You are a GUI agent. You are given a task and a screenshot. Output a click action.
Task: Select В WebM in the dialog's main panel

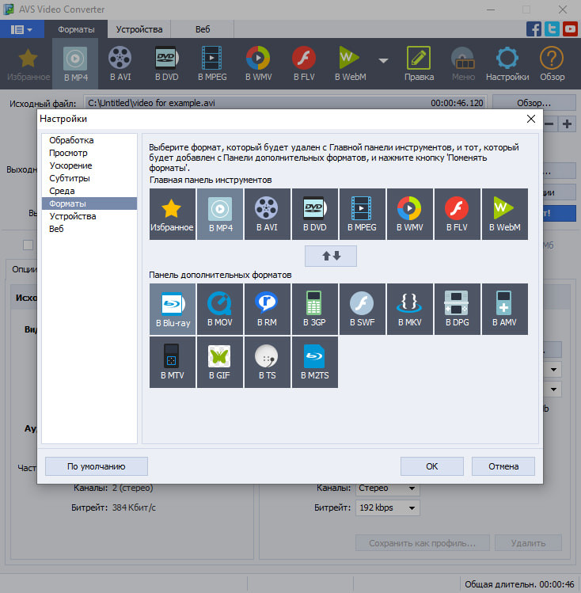pos(505,214)
